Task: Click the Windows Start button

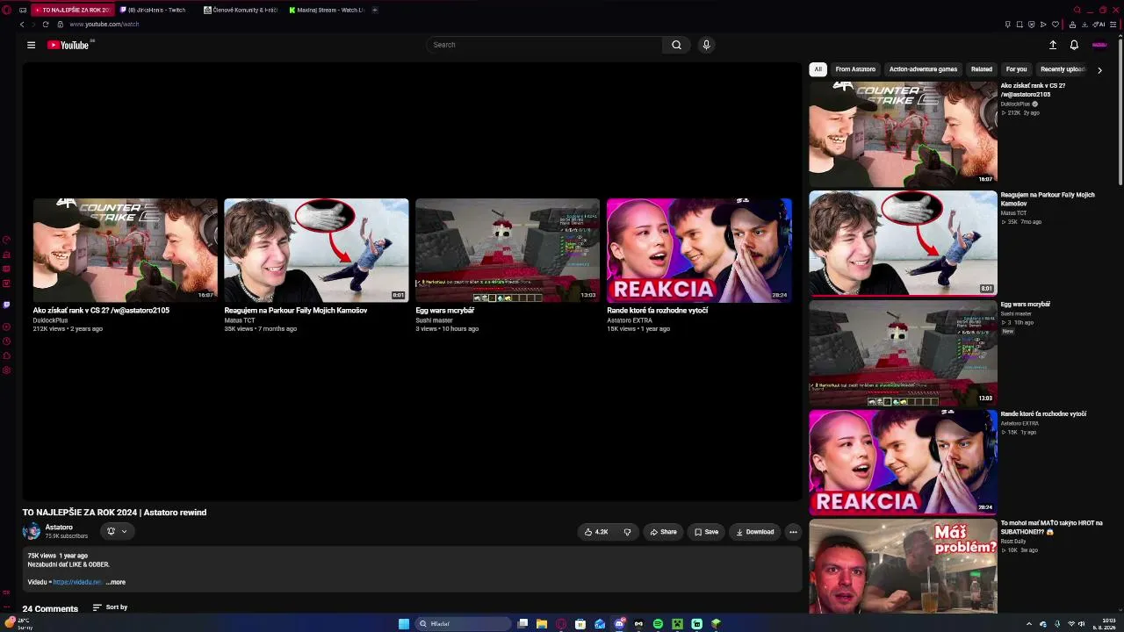Action: pos(404,624)
